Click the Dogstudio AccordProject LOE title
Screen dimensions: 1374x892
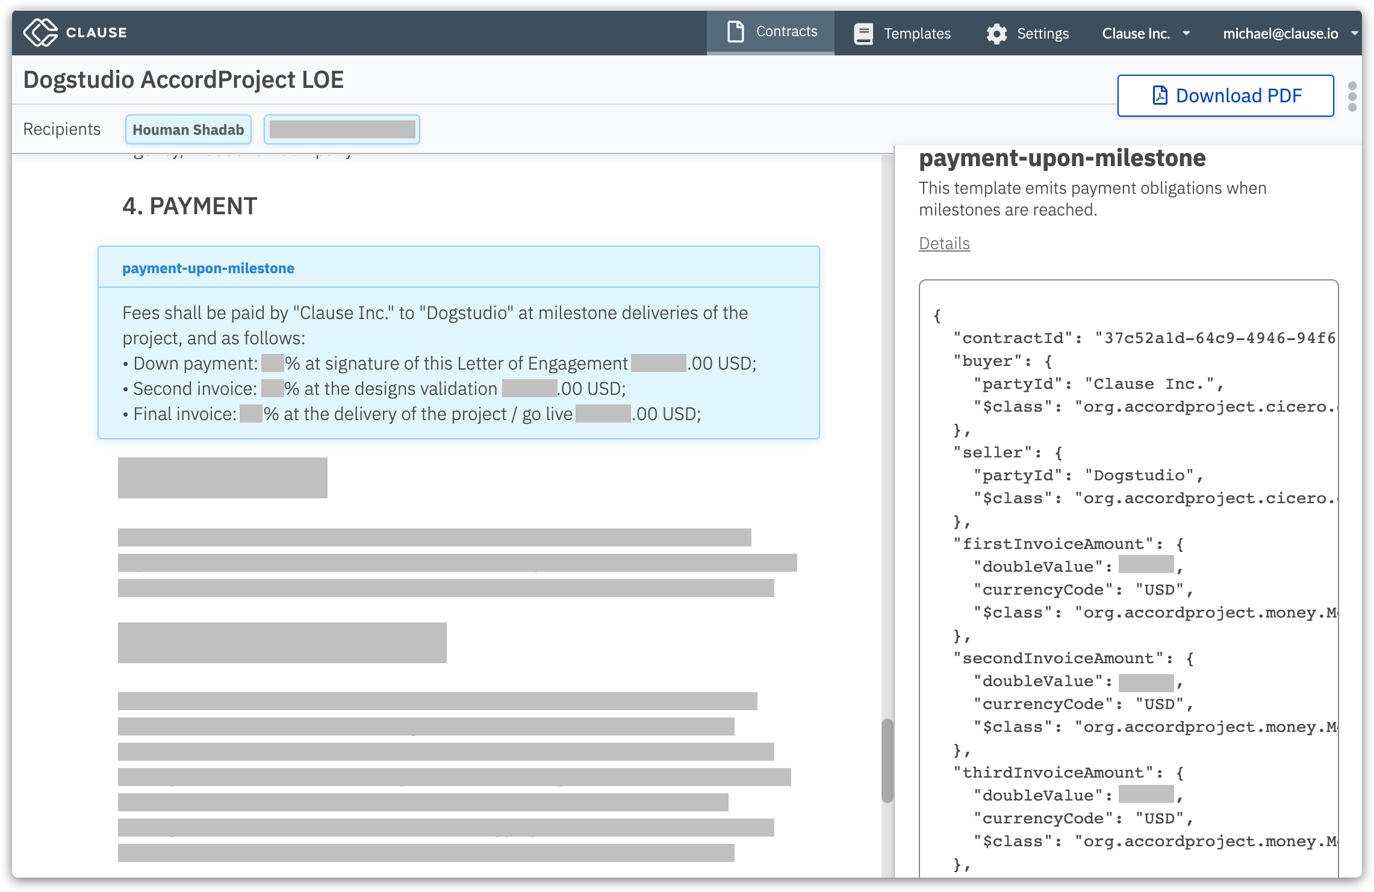[184, 80]
